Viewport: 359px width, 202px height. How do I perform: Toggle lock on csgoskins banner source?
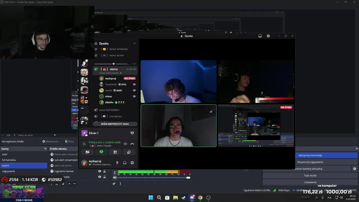point(104,171)
